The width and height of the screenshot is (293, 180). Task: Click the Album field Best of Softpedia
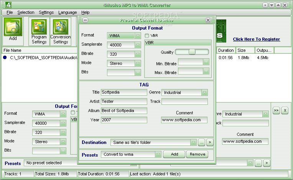[x=124, y=111]
